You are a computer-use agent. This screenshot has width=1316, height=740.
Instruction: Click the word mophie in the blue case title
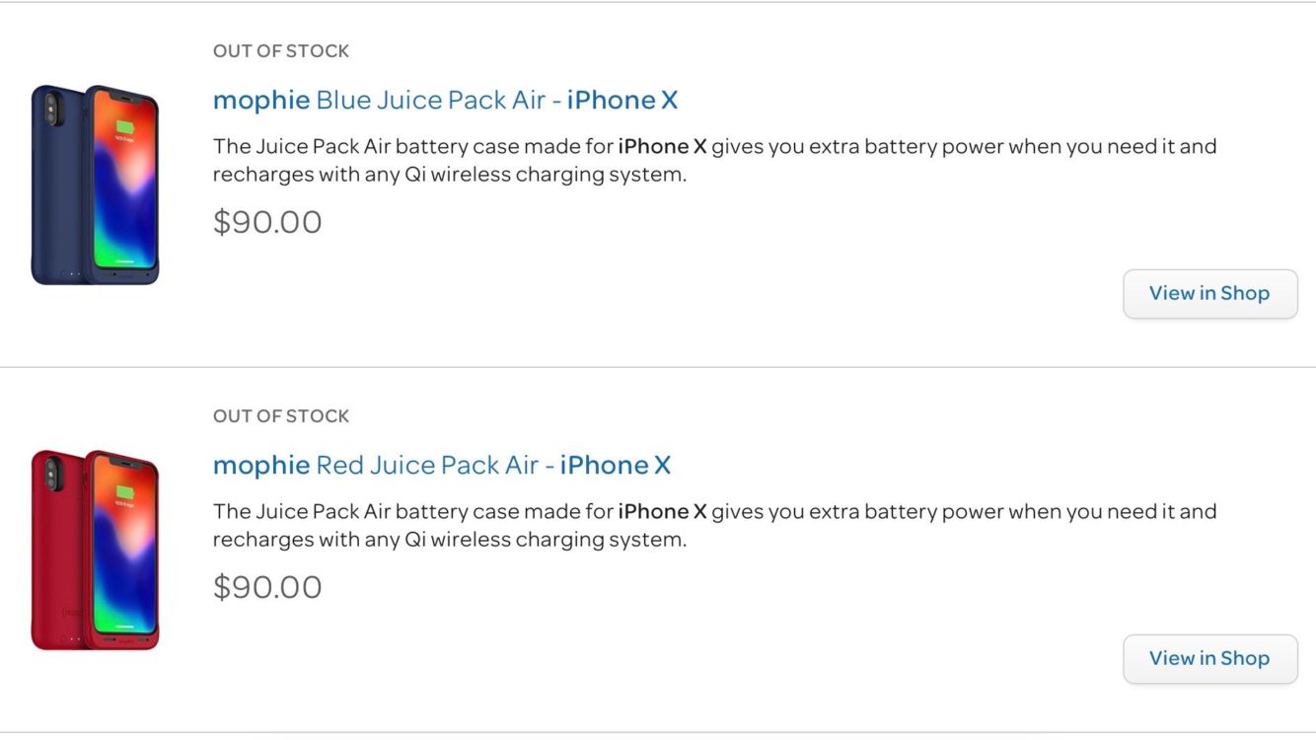point(261,100)
